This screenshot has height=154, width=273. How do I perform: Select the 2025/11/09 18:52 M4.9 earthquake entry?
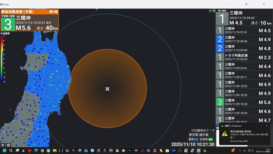[x=244, y=84]
